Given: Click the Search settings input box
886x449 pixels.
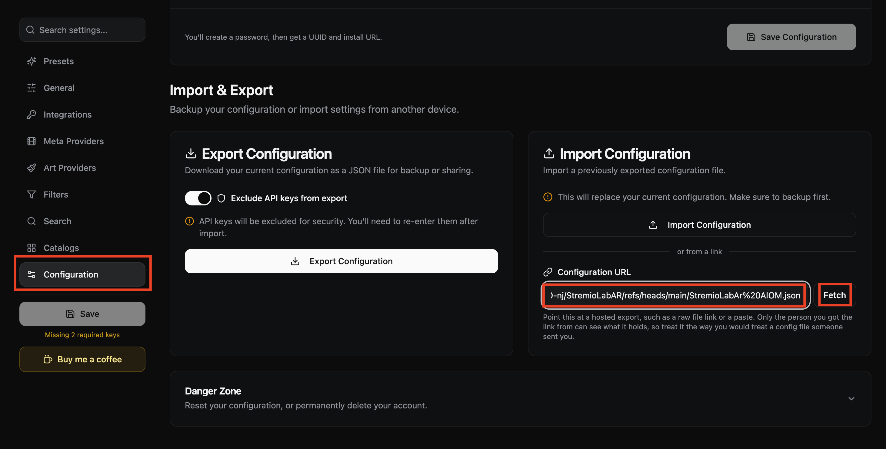Looking at the screenshot, I should click(82, 30).
